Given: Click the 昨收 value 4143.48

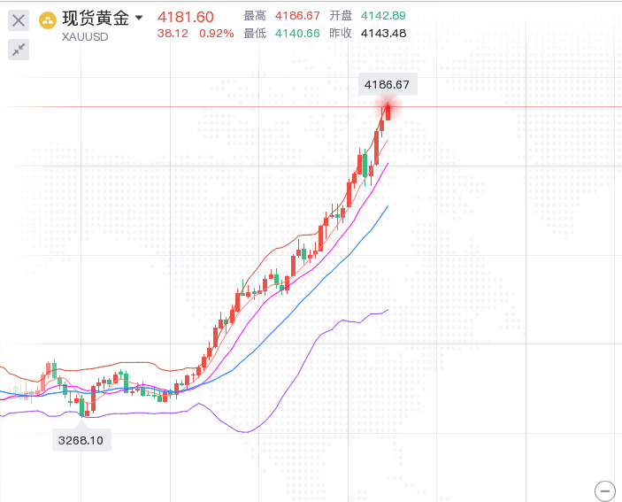Looking at the screenshot, I should (x=384, y=34).
